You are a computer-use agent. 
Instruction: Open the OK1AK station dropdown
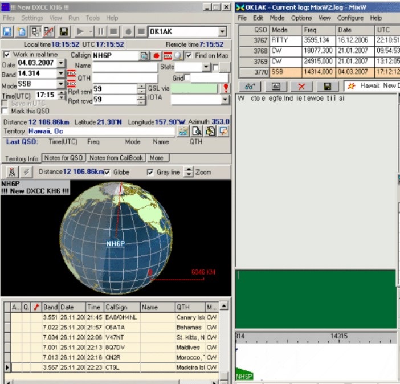(x=222, y=32)
